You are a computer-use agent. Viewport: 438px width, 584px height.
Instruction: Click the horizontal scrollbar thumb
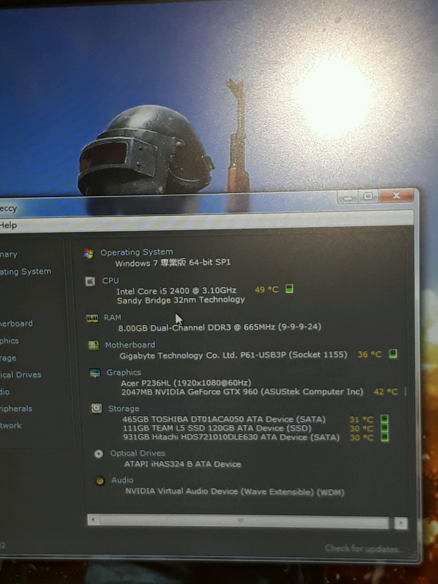pos(244,521)
